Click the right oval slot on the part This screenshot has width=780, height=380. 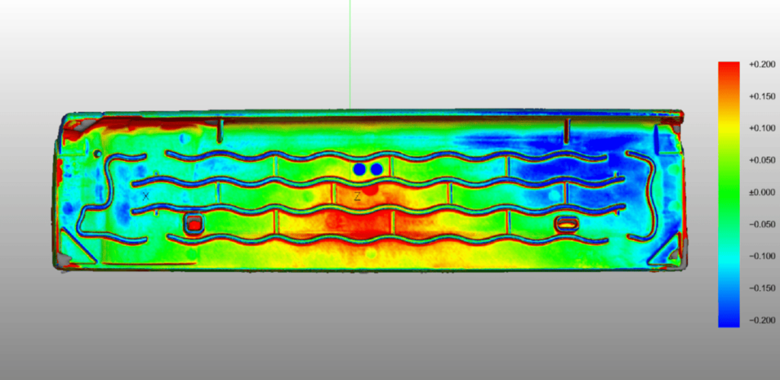[567, 223]
